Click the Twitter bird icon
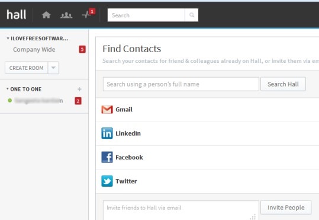The image size is (319, 220). click(107, 181)
